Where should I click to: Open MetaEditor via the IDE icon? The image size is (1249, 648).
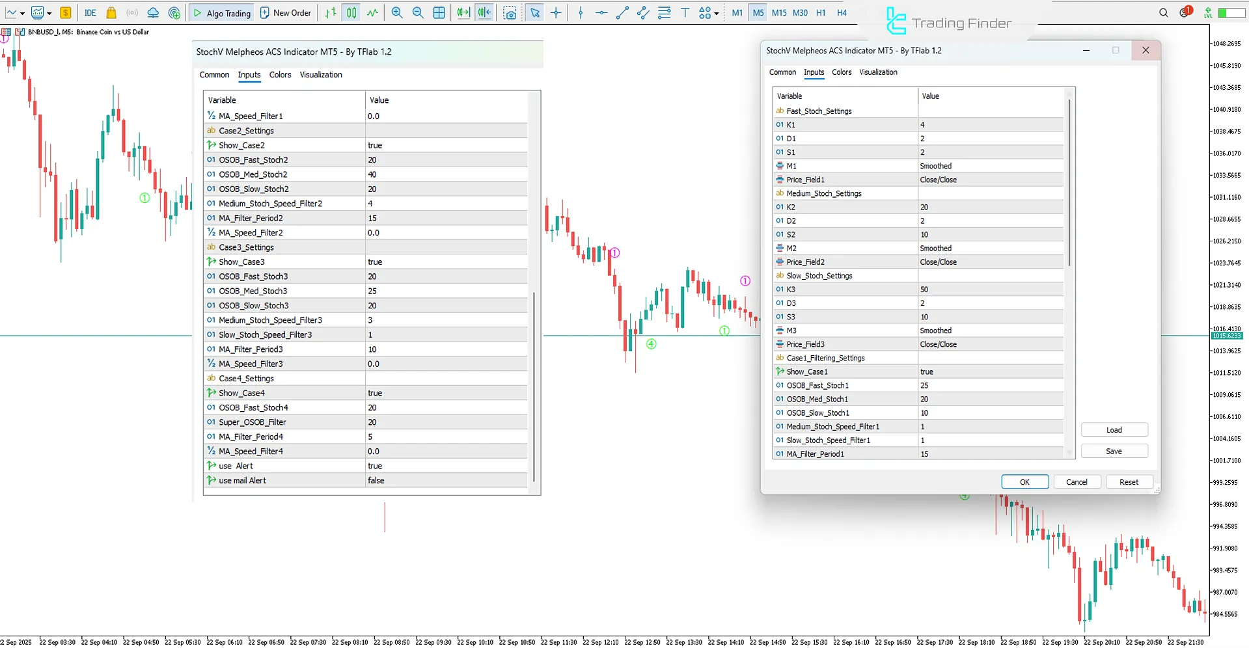click(90, 12)
